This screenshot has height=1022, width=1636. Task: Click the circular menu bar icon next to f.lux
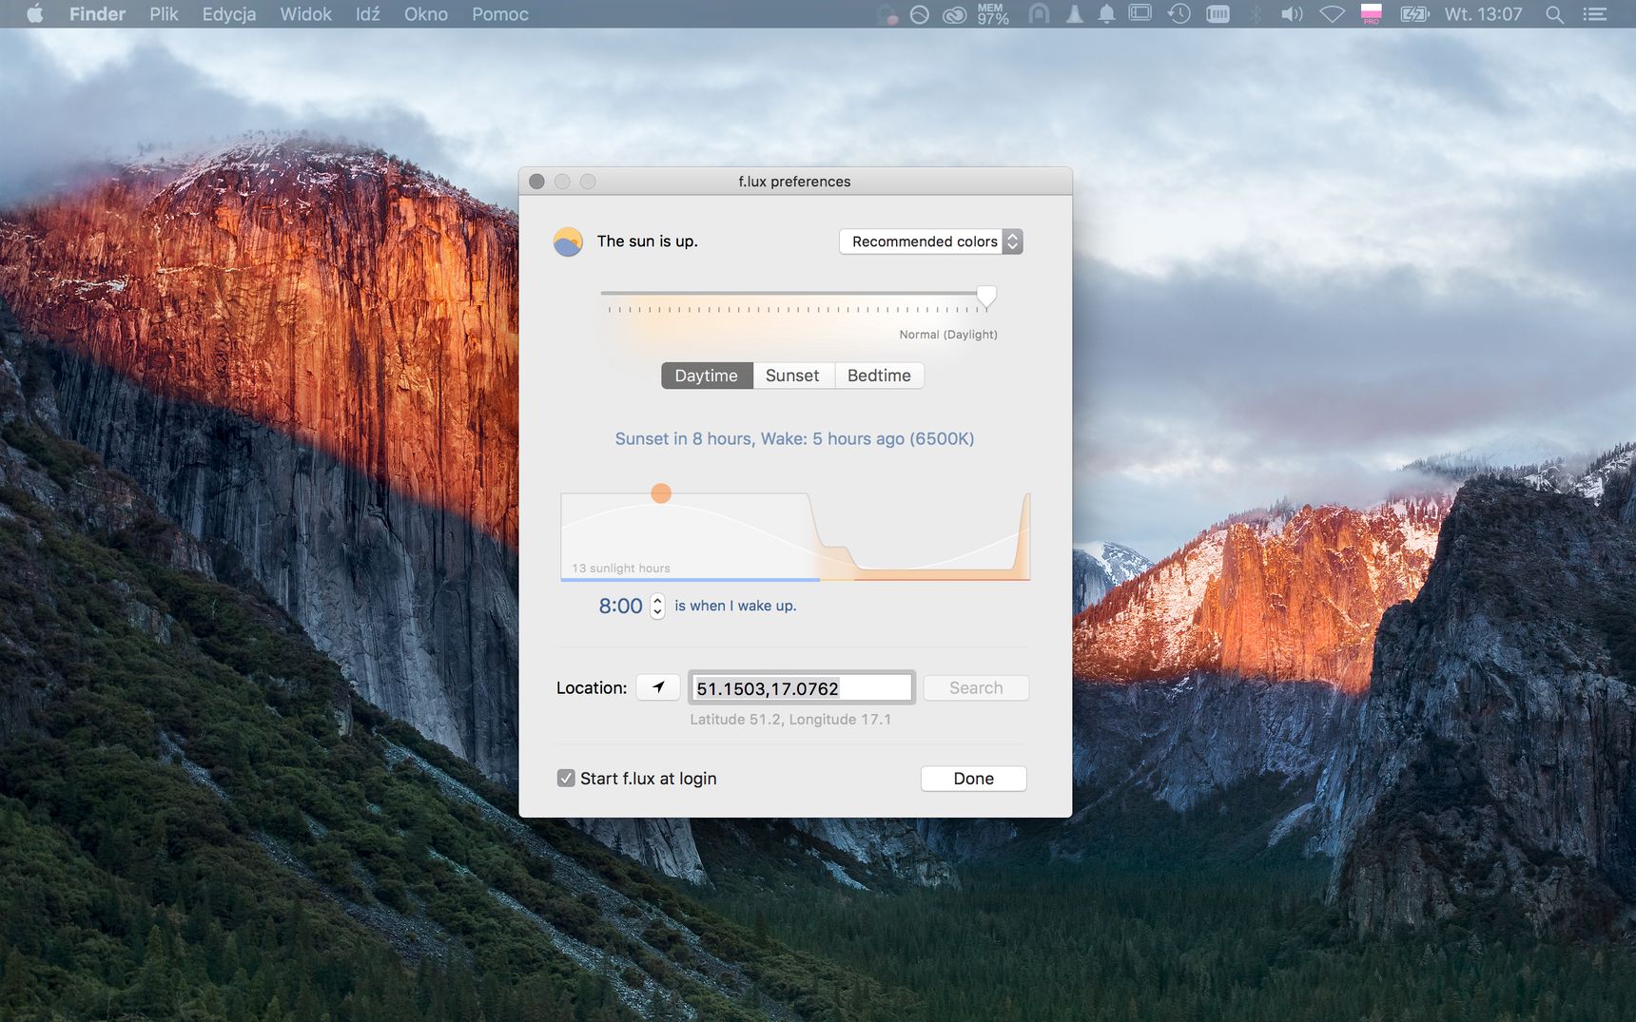point(919,14)
